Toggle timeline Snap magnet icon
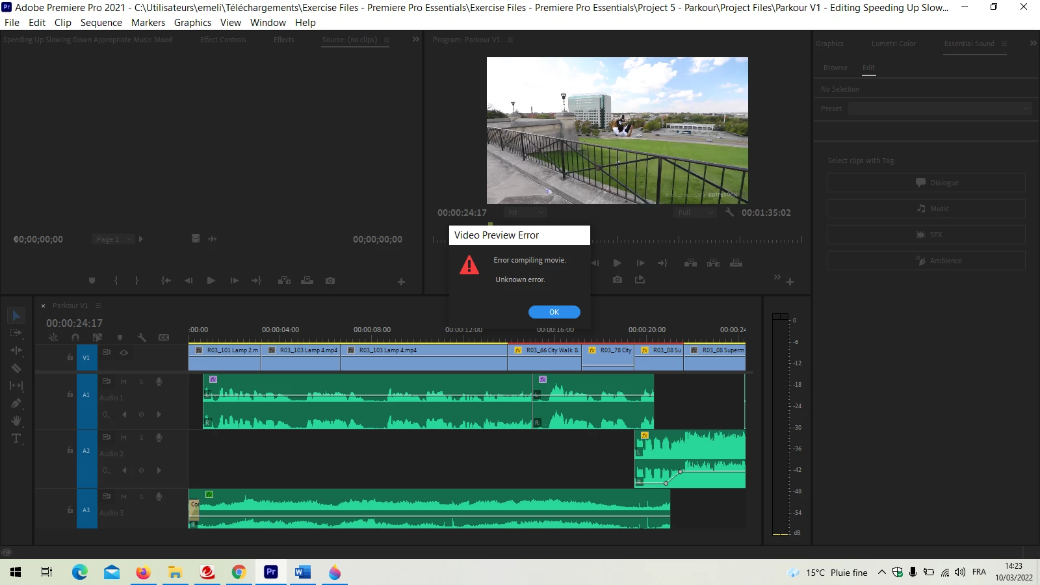The height and width of the screenshot is (585, 1040). click(x=75, y=337)
